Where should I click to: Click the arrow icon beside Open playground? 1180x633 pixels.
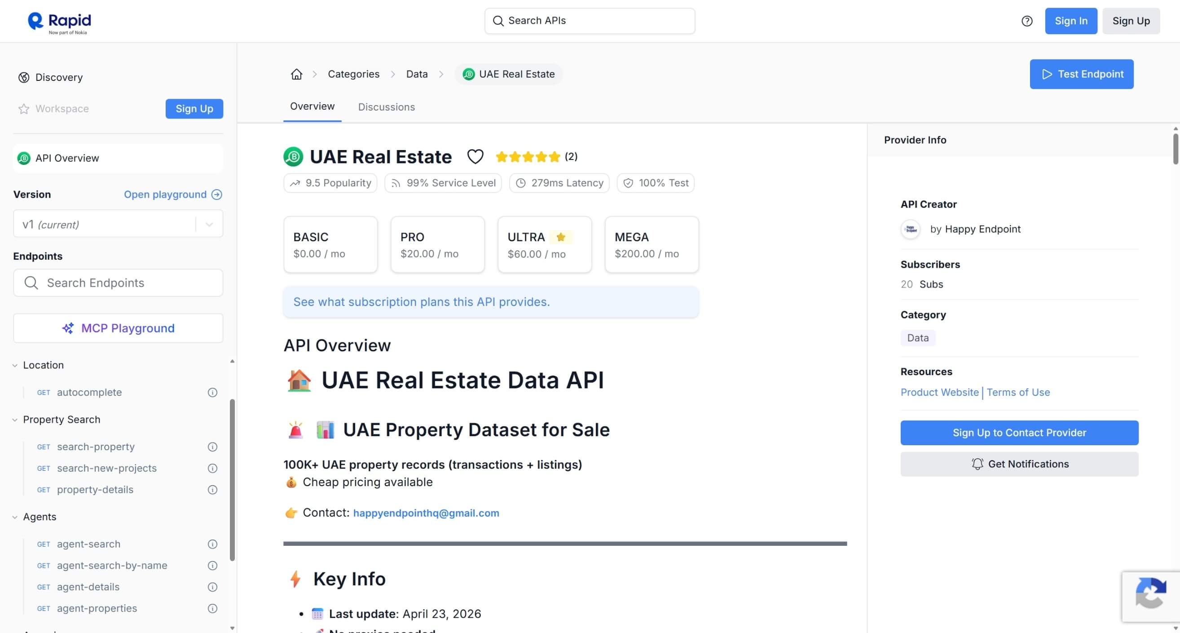[x=217, y=195]
